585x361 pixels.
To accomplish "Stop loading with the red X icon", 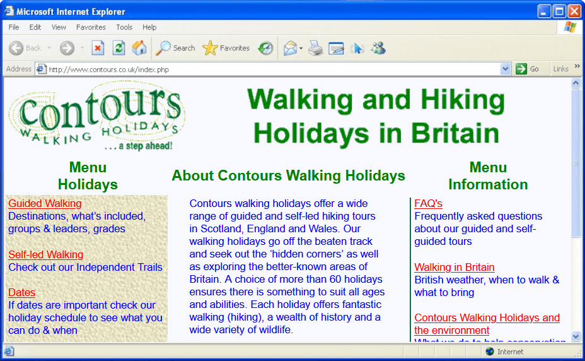I will [98, 48].
